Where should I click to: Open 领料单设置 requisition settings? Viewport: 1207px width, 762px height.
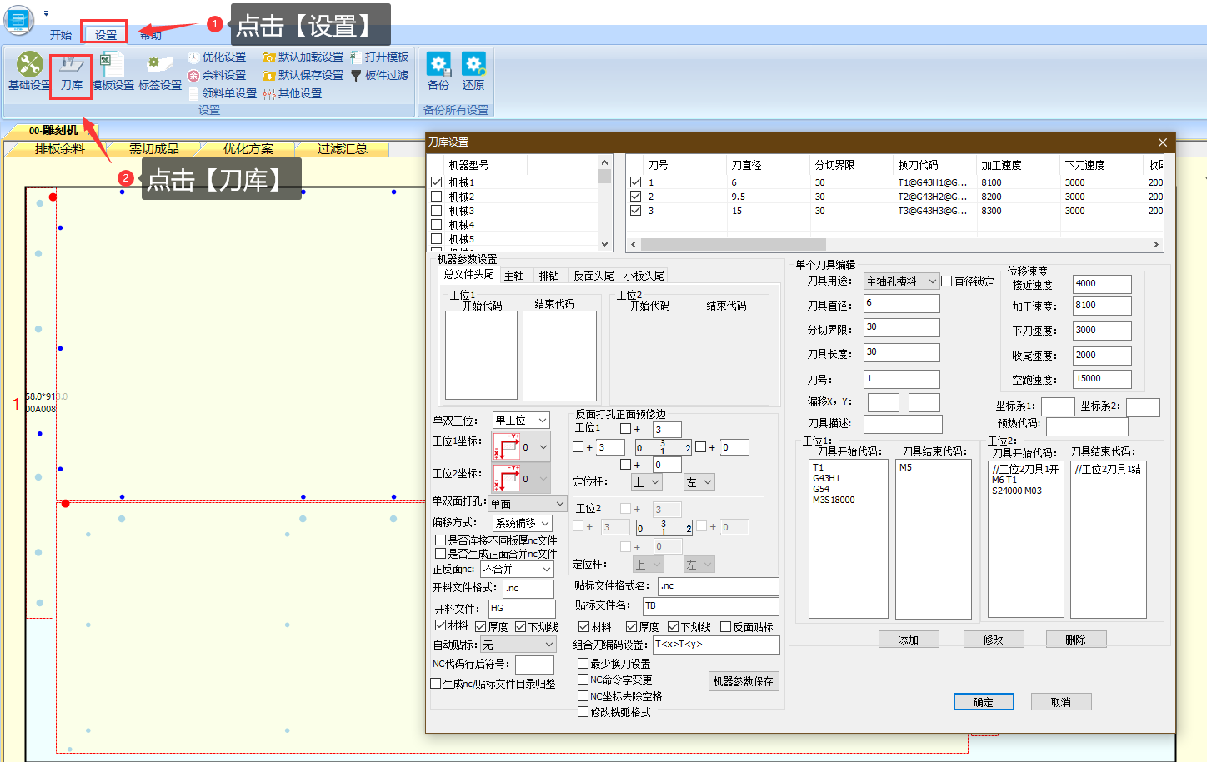coord(222,93)
